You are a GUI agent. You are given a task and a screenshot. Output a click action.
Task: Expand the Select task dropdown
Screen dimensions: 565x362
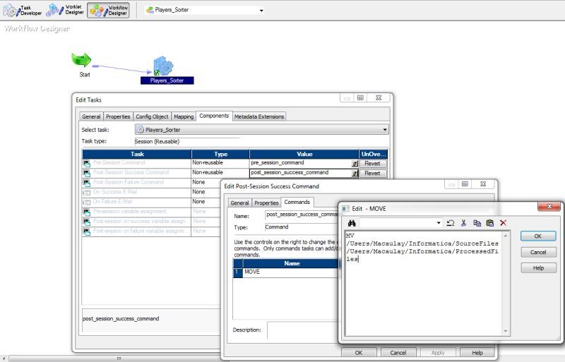click(385, 130)
